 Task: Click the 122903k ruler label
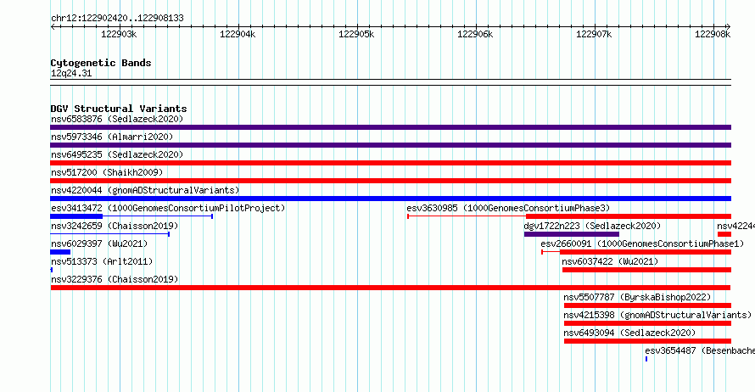coord(119,34)
